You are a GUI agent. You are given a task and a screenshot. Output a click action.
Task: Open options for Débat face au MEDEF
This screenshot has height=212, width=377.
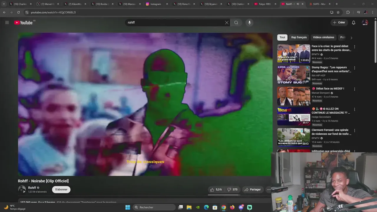click(x=355, y=89)
